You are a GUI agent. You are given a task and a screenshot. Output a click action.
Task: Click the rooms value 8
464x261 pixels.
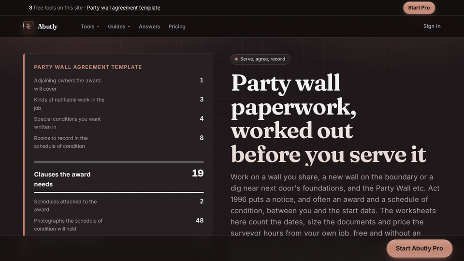[x=202, y=138]
